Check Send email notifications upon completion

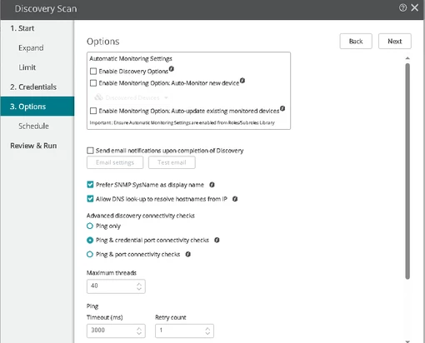pyautogui.click(x=90, y=151)
